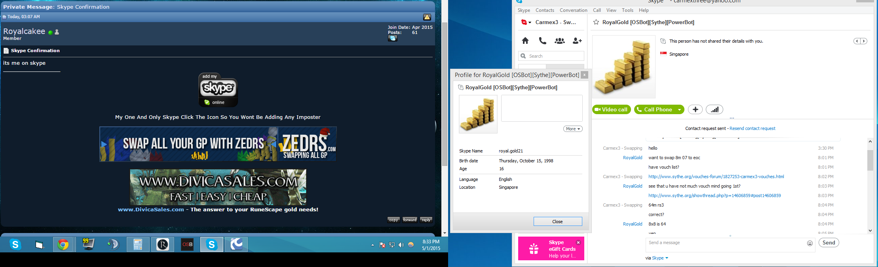
Task: Open the Contacts menu
Action: tap(545, 10)
